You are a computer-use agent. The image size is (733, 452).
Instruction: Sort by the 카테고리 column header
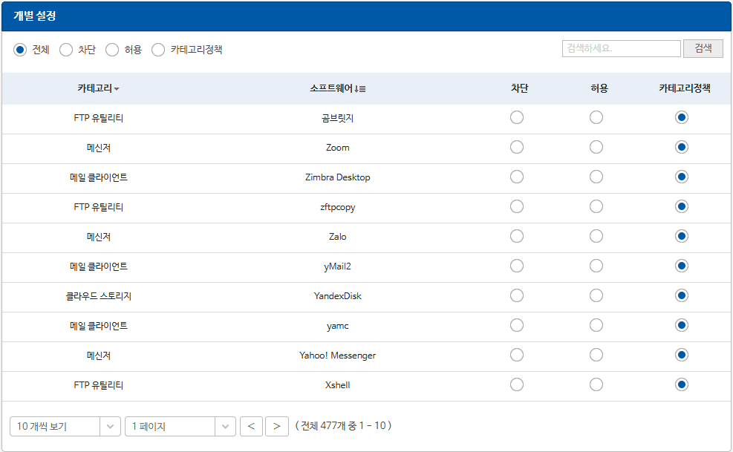pos(98,88)
